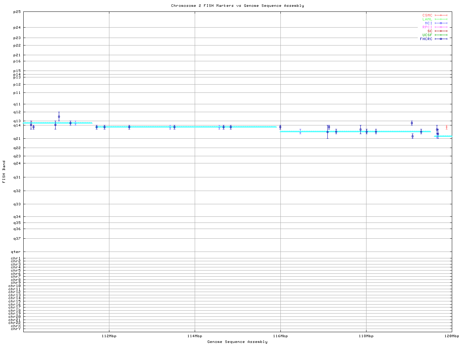This screenshot has width=459, height=344.
Task: Click the FHCRC legend entry
Action: coord(426,39)
